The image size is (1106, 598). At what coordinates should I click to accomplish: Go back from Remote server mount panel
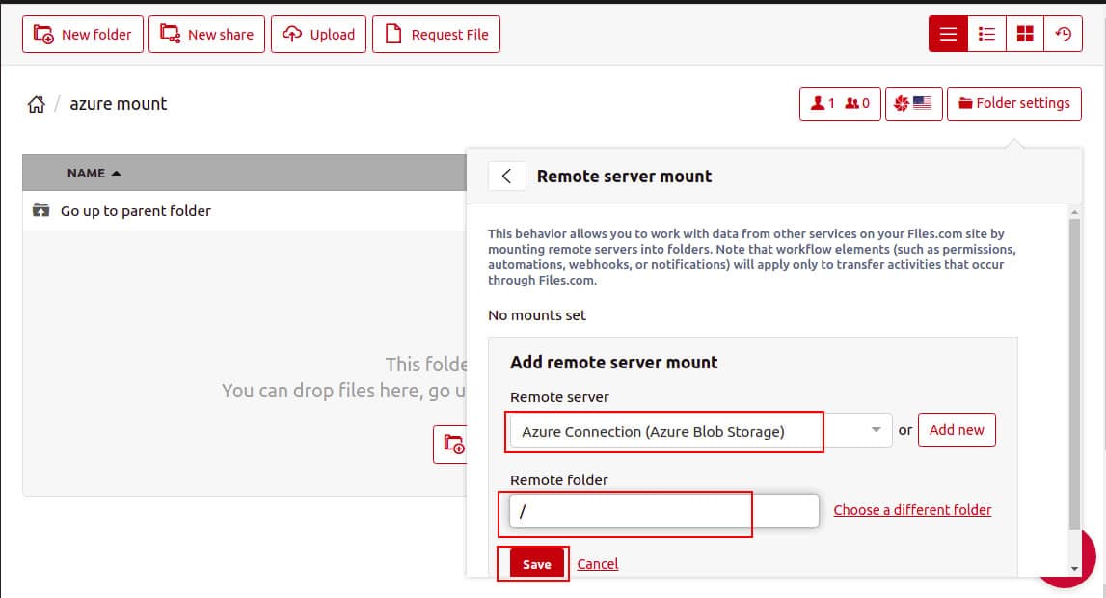tap(506, 176)
